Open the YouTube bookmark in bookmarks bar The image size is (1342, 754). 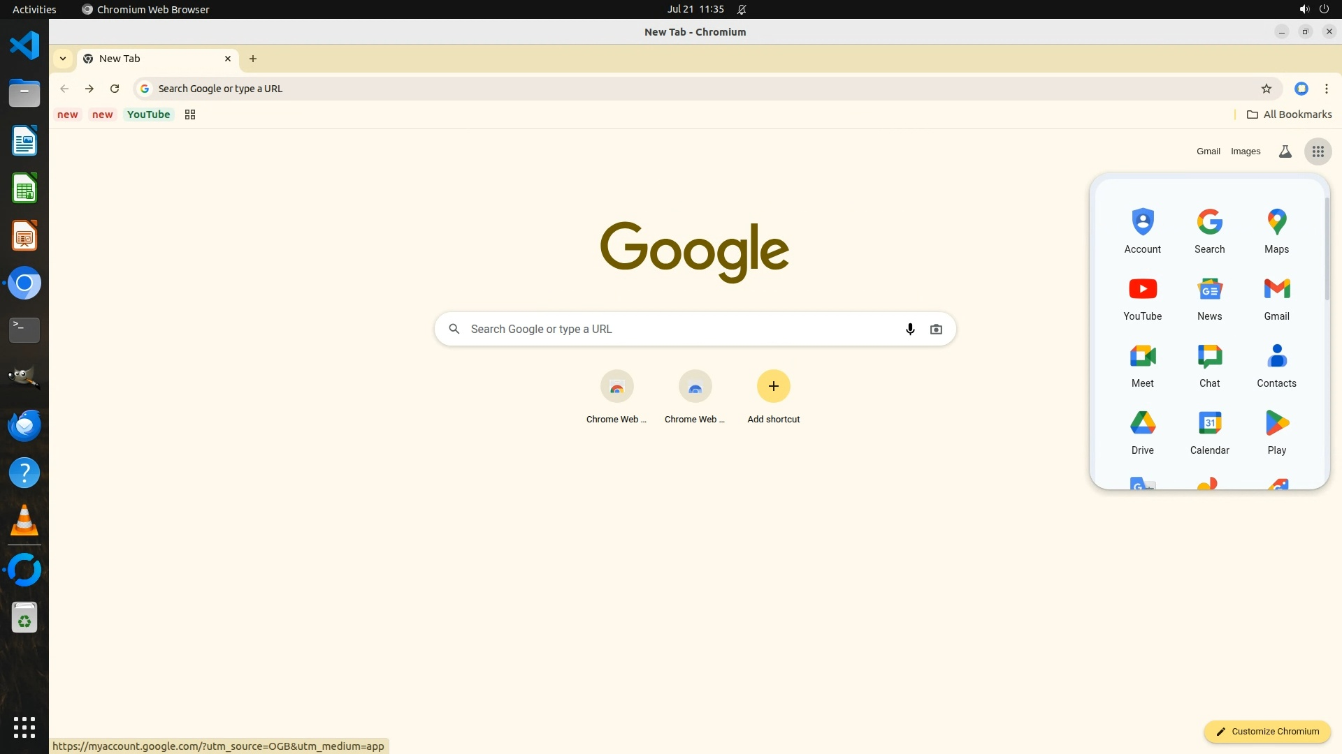pyautogui.click(x=148, y=114)
